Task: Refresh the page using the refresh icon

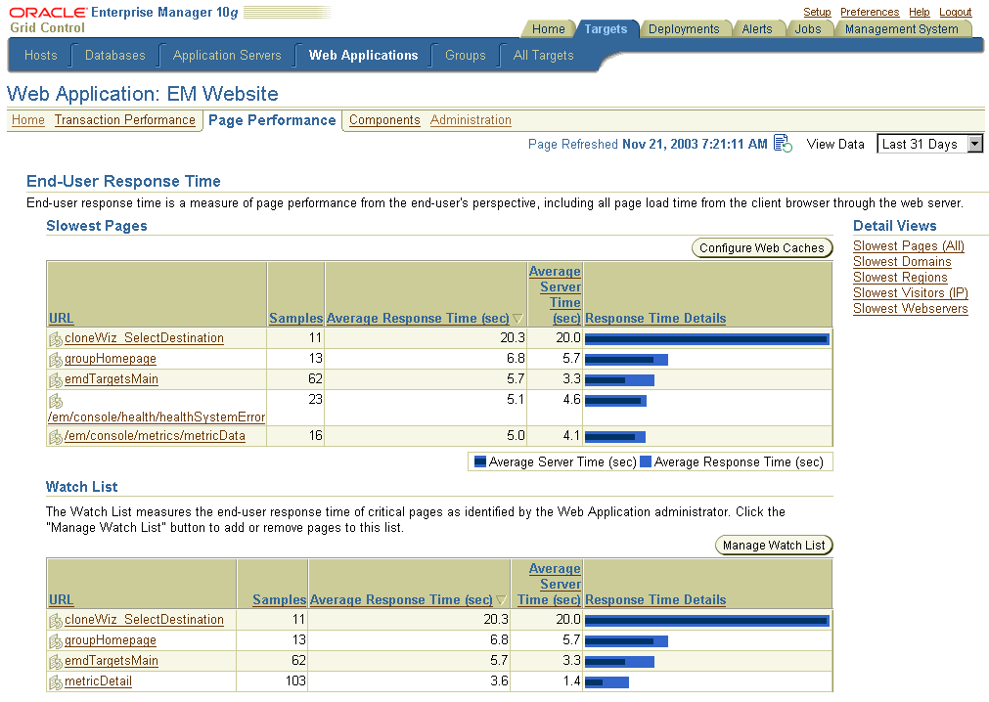Action: 782,143
